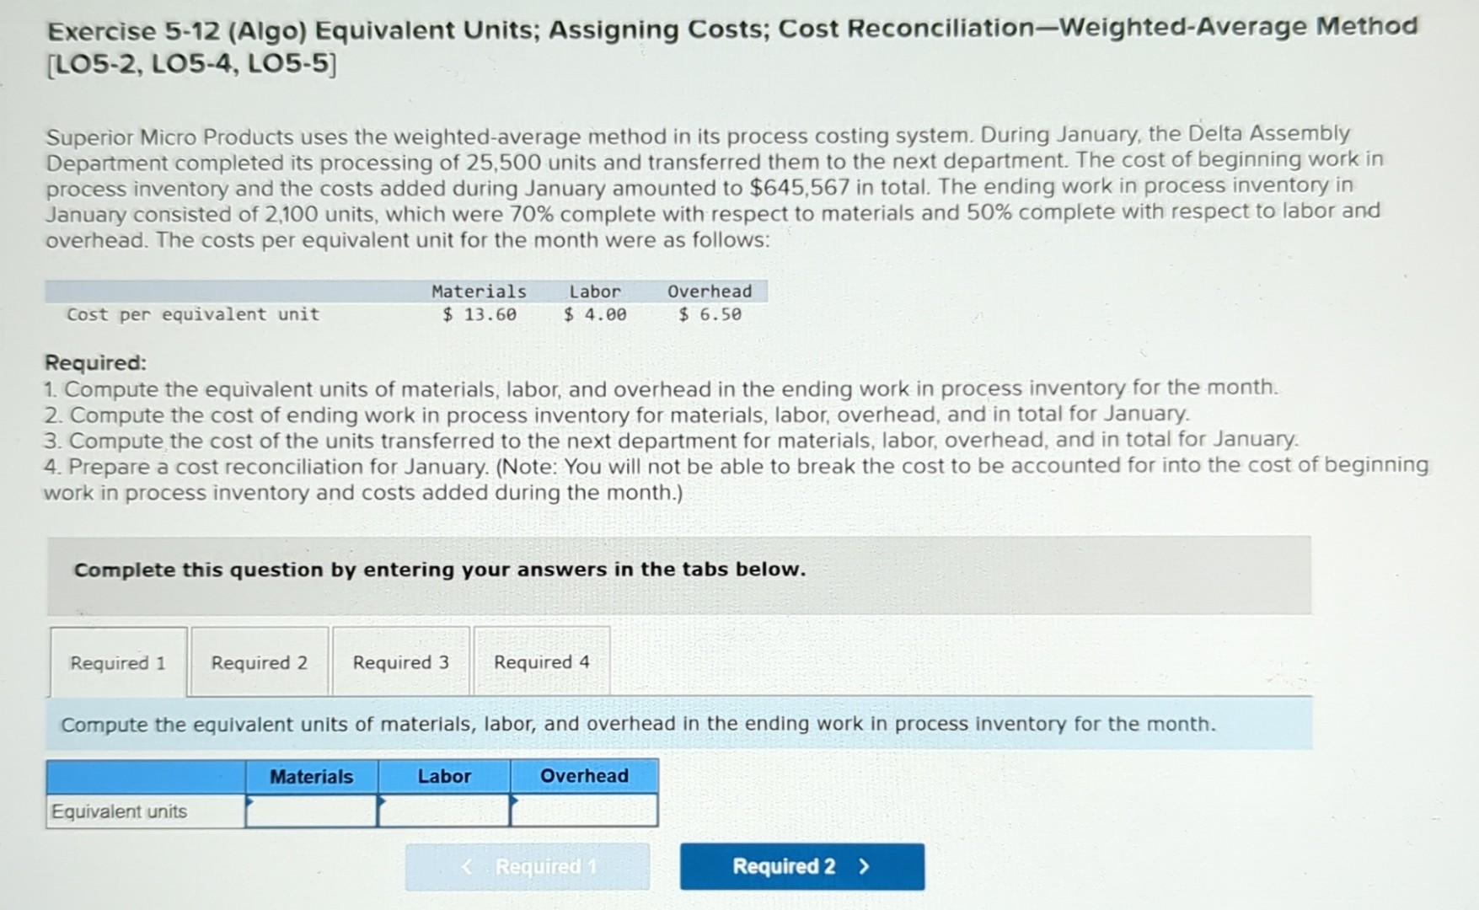Open the Required 4 tab
The image size is (1479, 910).
[542, 663]
